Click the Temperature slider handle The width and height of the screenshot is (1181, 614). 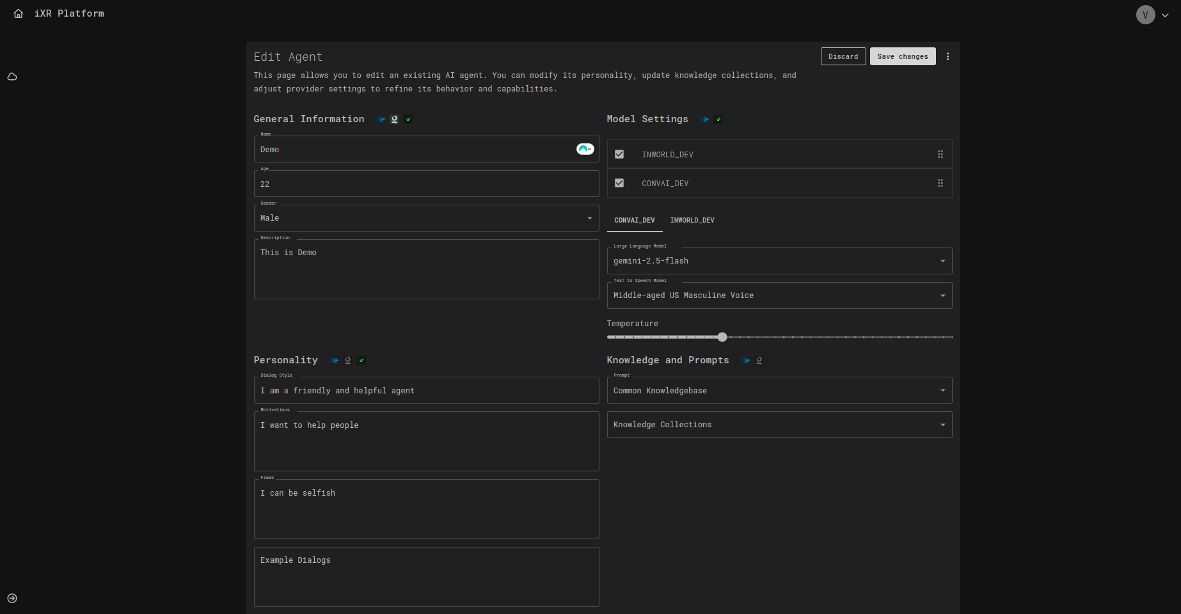coord(722,337)
